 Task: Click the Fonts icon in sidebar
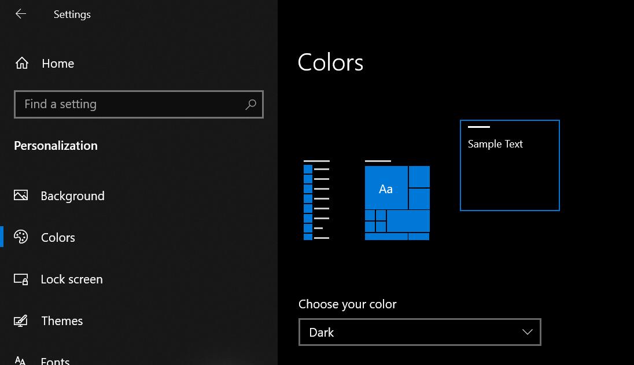(x=21, y=360)
